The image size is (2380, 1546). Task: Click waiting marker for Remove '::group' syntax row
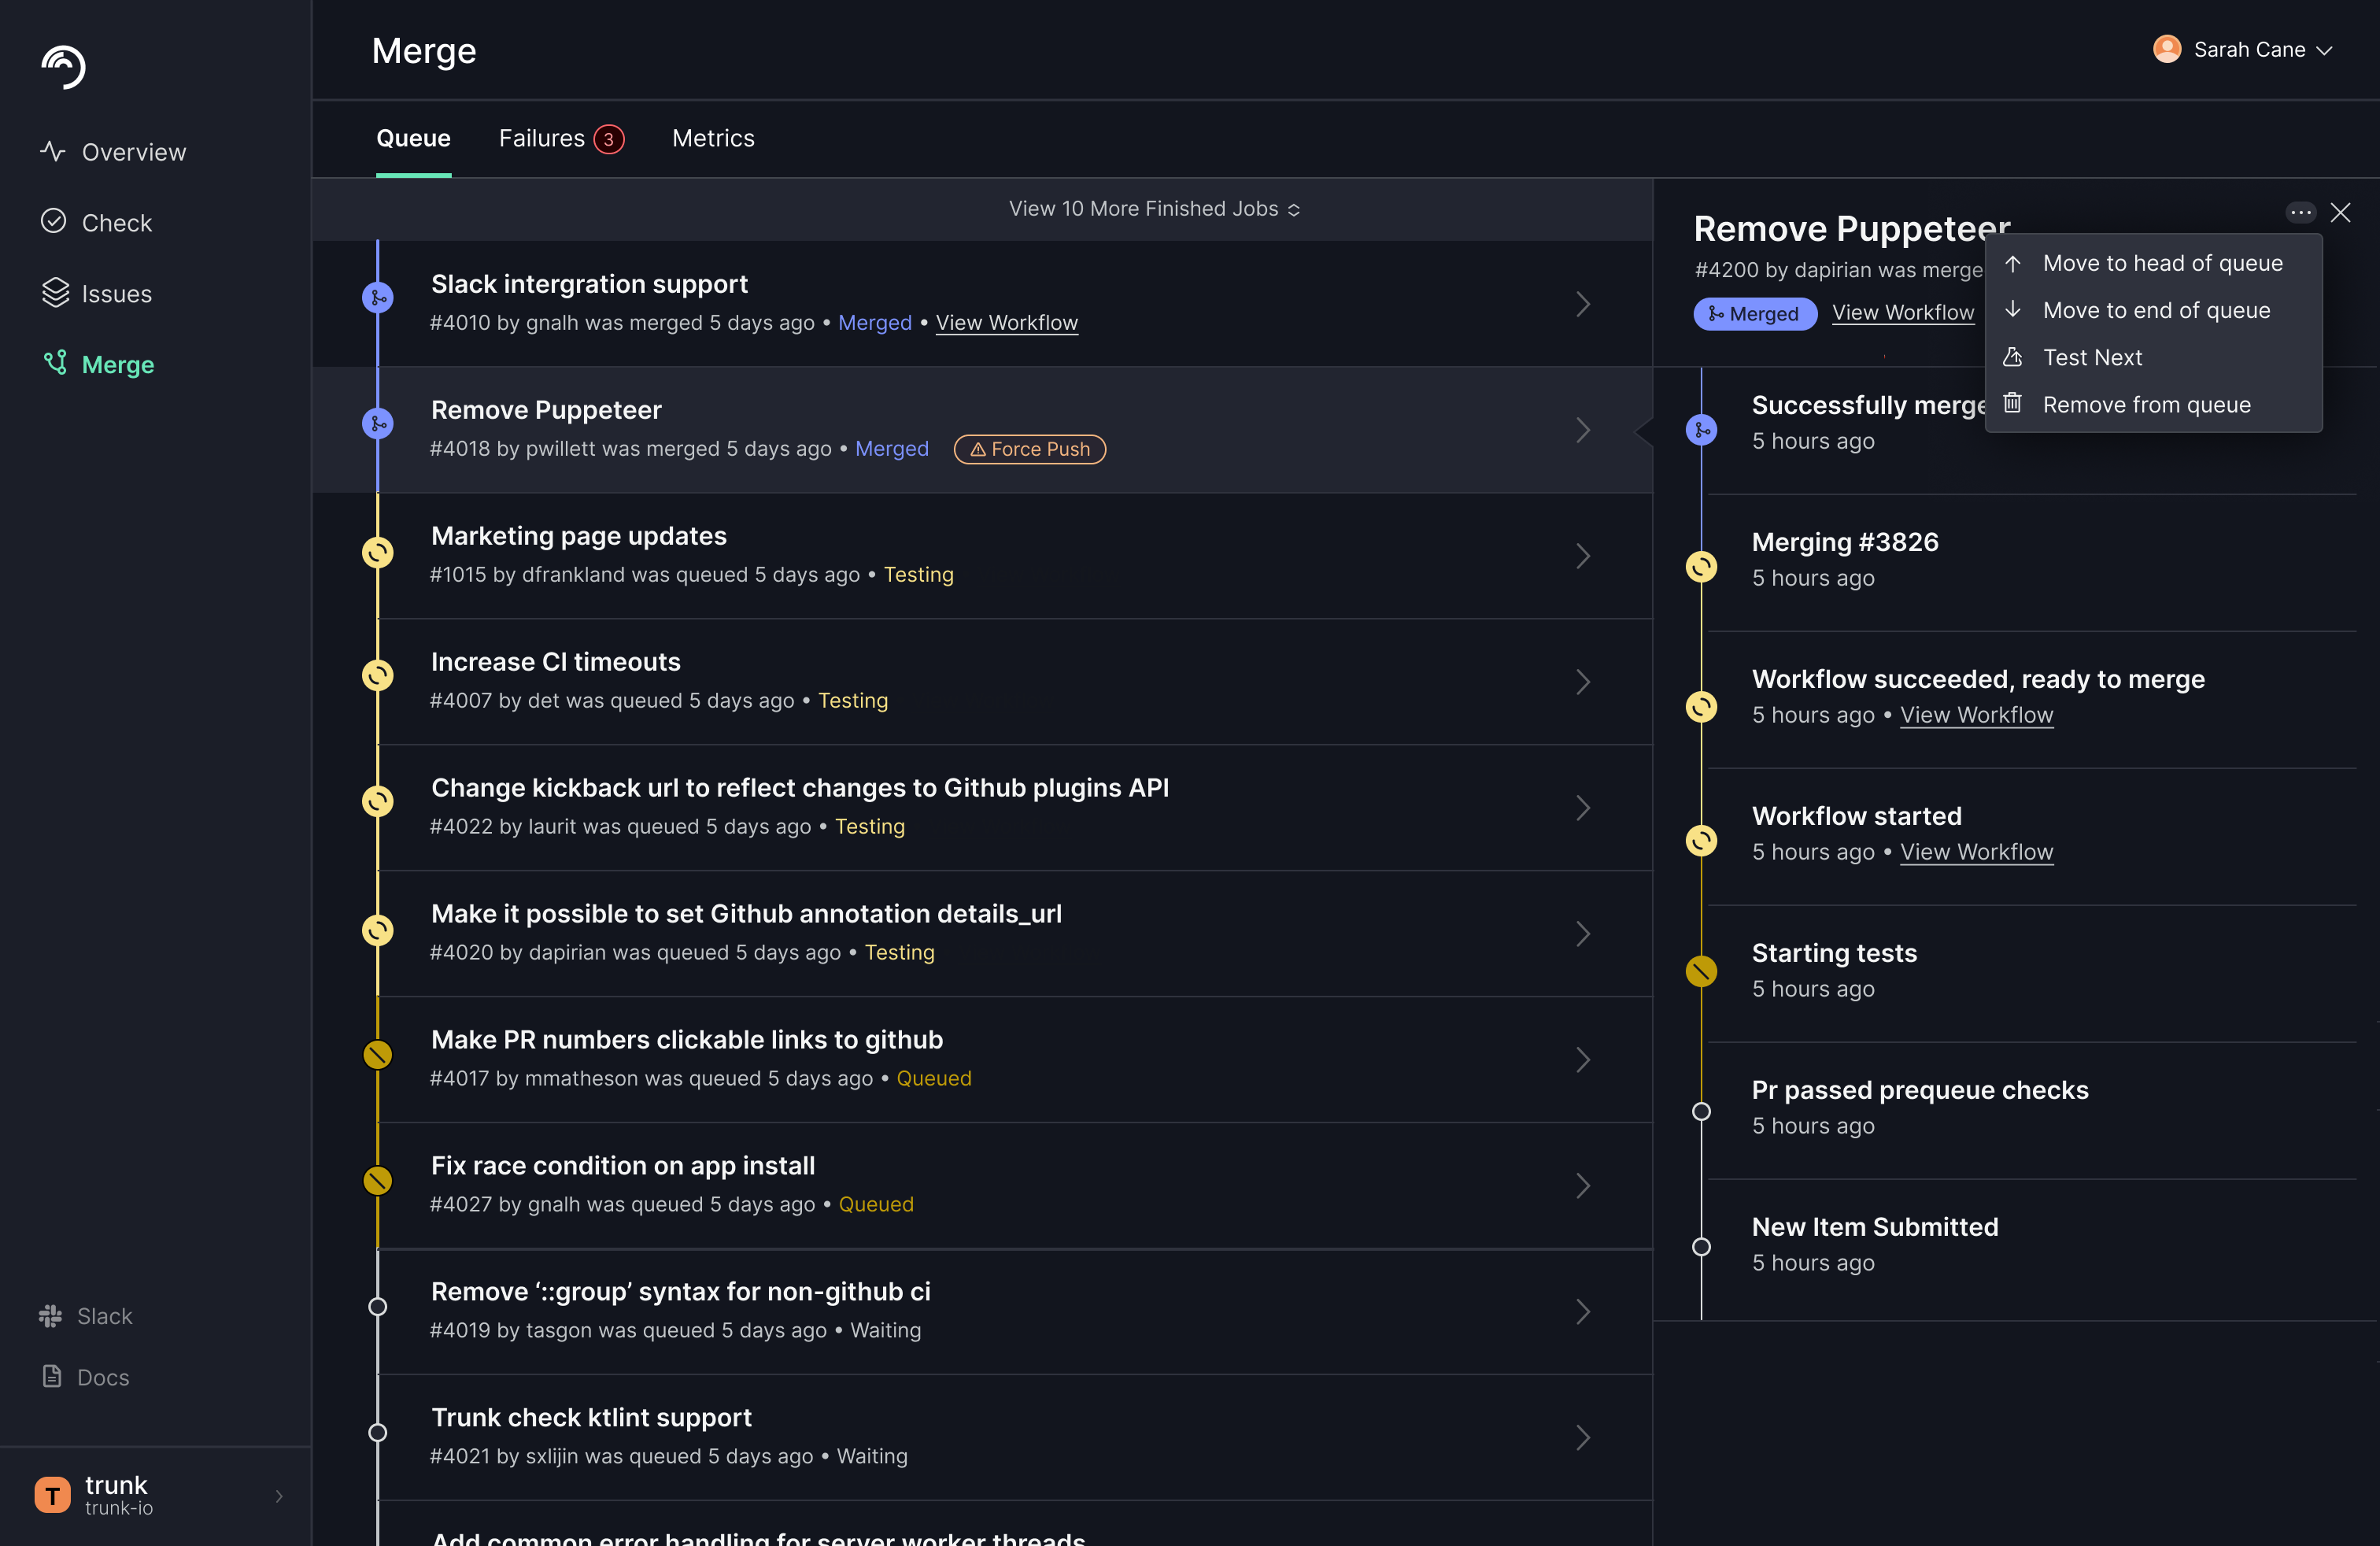pyautogui.click(x=378, y=1306)
